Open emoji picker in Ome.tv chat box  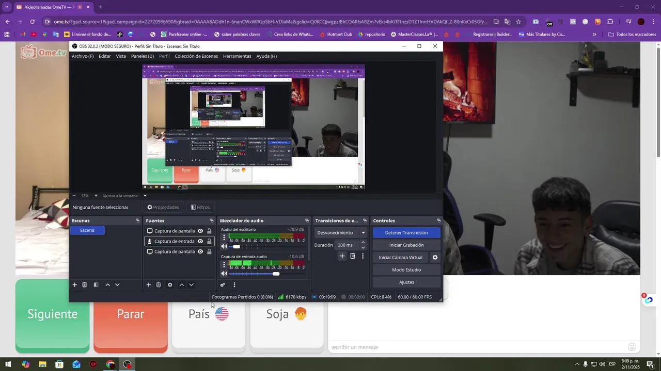632,347
